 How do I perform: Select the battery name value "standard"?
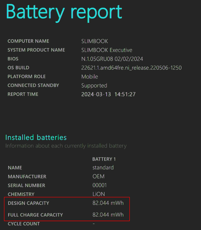click(x=103, y=168)
